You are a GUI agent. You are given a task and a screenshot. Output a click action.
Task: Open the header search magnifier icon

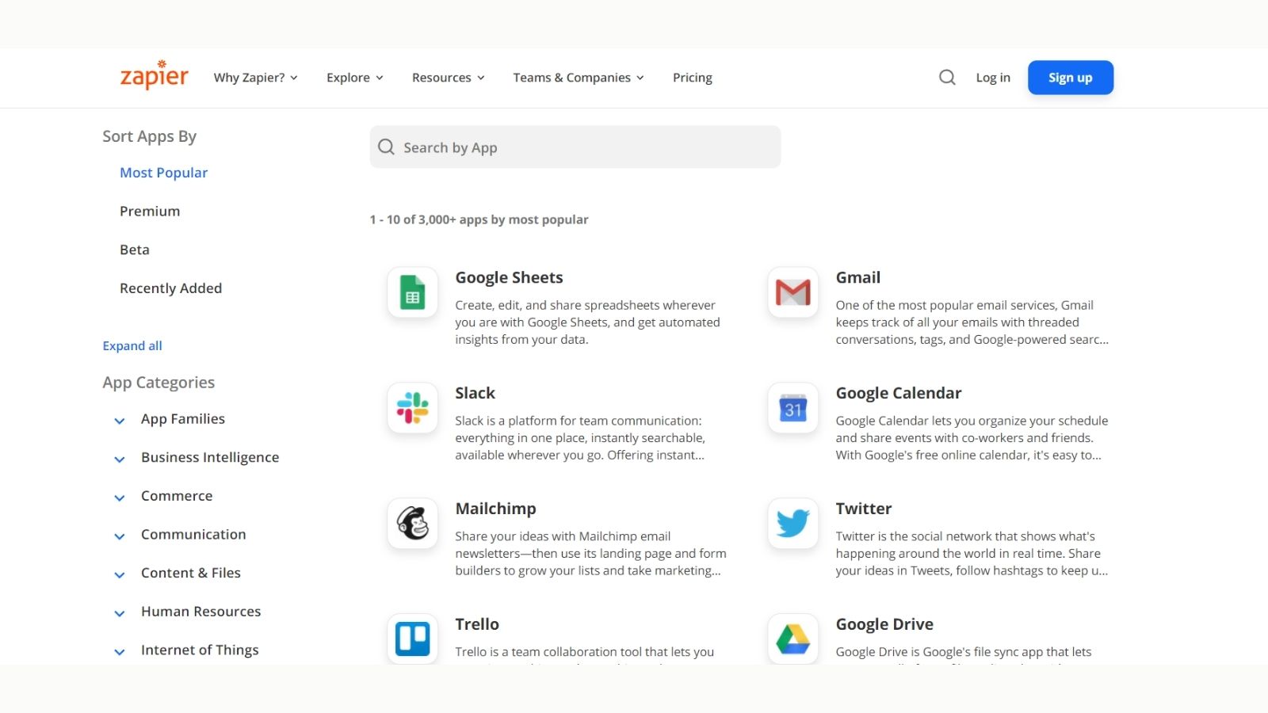click(x=947, y=78)
